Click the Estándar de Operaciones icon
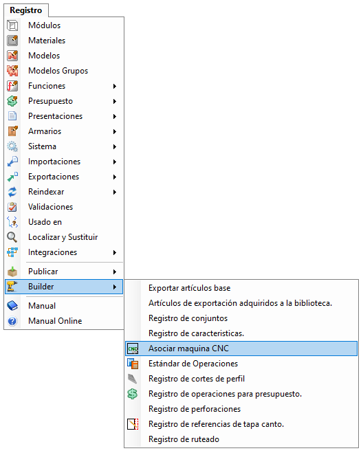This screenshot has height=453, width=363. coord(133,364)
